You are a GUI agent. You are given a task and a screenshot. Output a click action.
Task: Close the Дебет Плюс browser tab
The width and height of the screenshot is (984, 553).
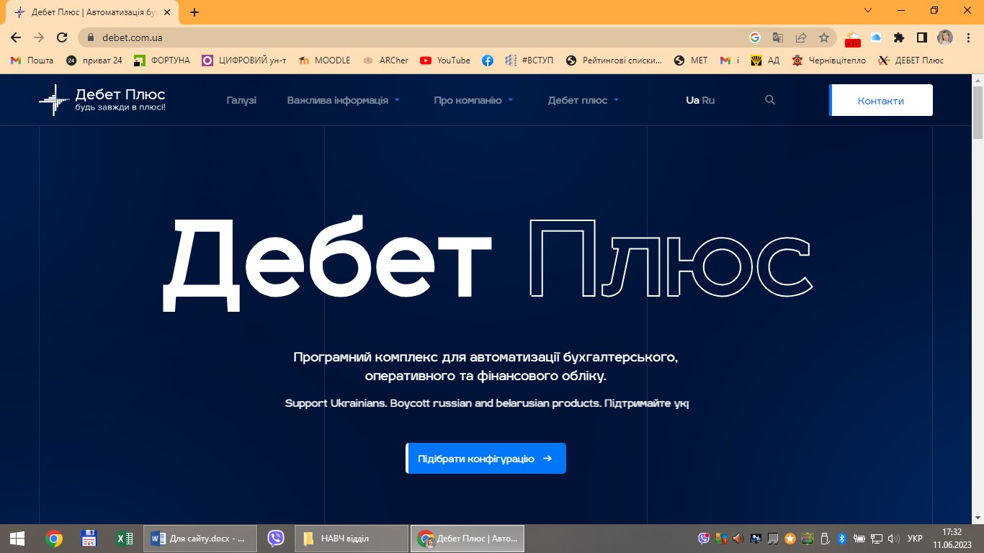click(x=169, y=12)
